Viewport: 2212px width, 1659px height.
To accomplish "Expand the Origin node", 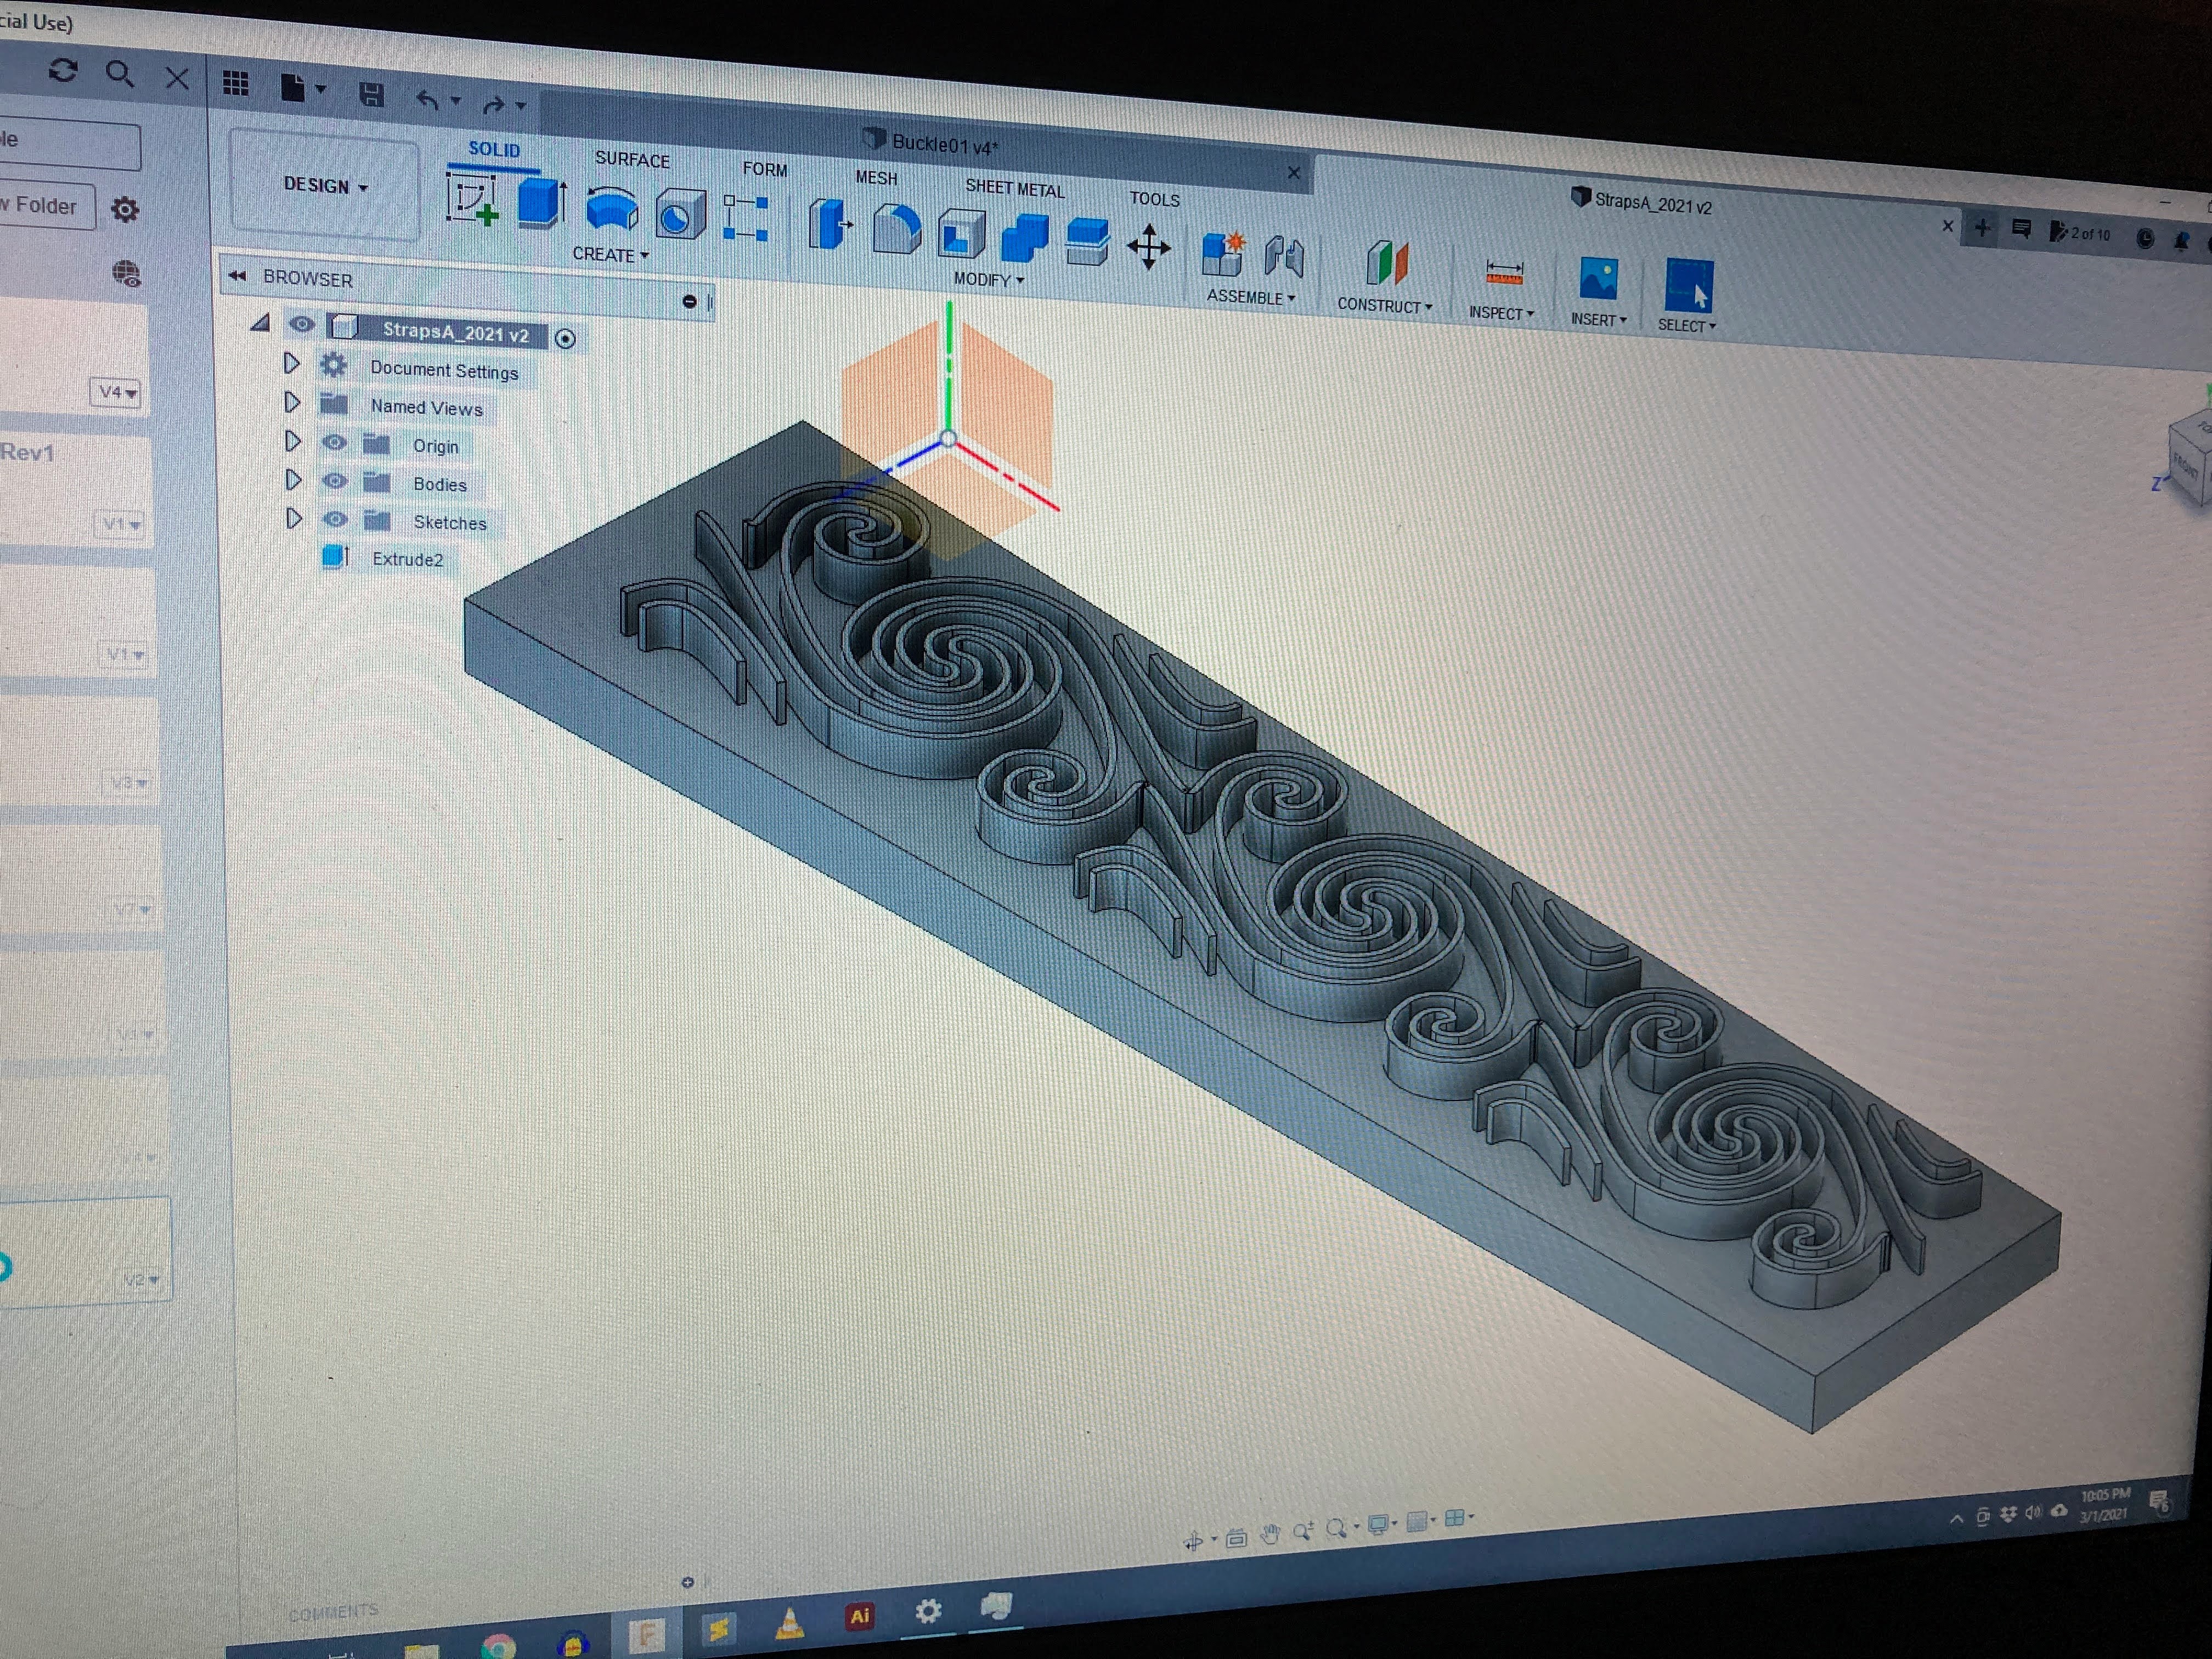I will pos(292,440).
